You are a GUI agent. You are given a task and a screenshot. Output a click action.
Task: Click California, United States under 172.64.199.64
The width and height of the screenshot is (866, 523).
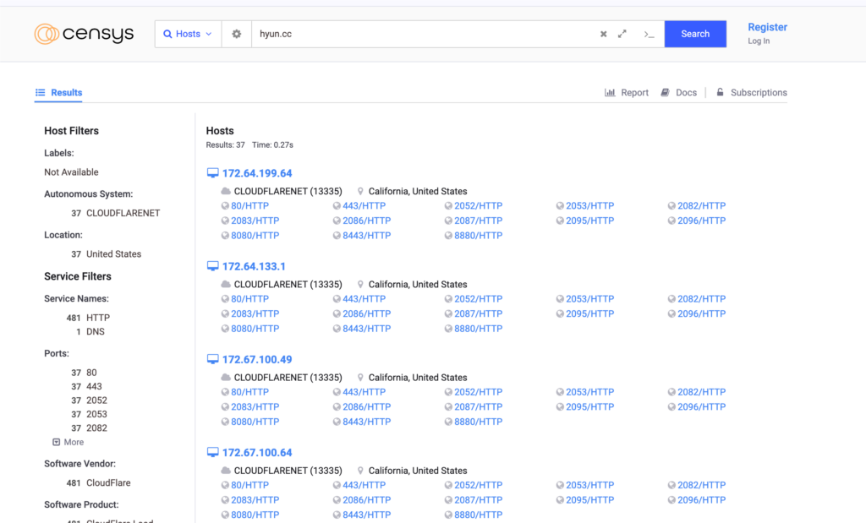pyautogui.click(x=418, y=192)
